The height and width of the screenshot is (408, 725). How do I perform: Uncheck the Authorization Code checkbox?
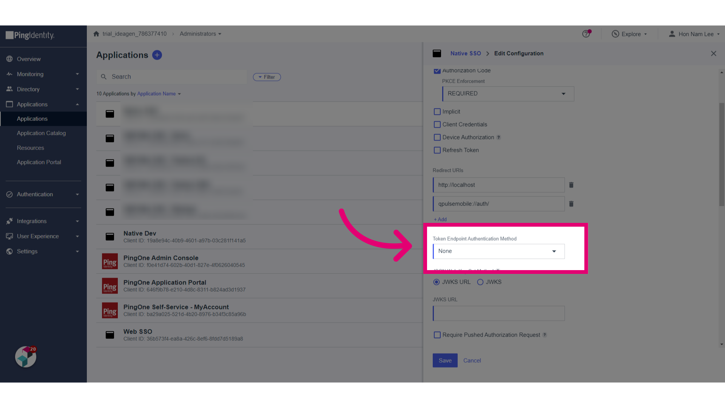click(x=437, y=71)
